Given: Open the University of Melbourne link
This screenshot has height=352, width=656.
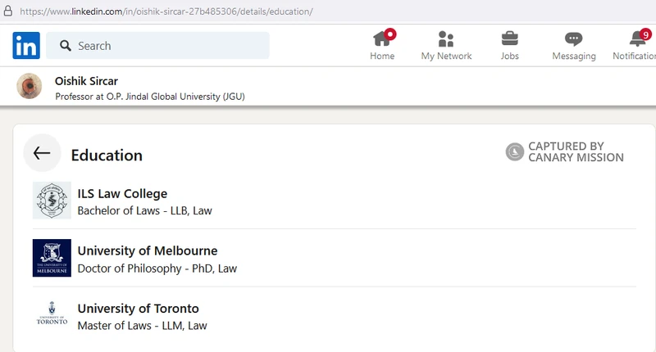Looking at the screenshot, I should 148,250.
